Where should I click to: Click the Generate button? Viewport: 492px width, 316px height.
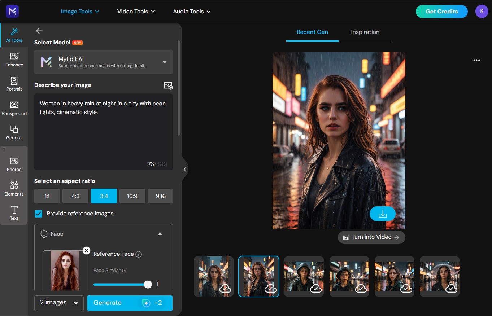coord(130,303)
